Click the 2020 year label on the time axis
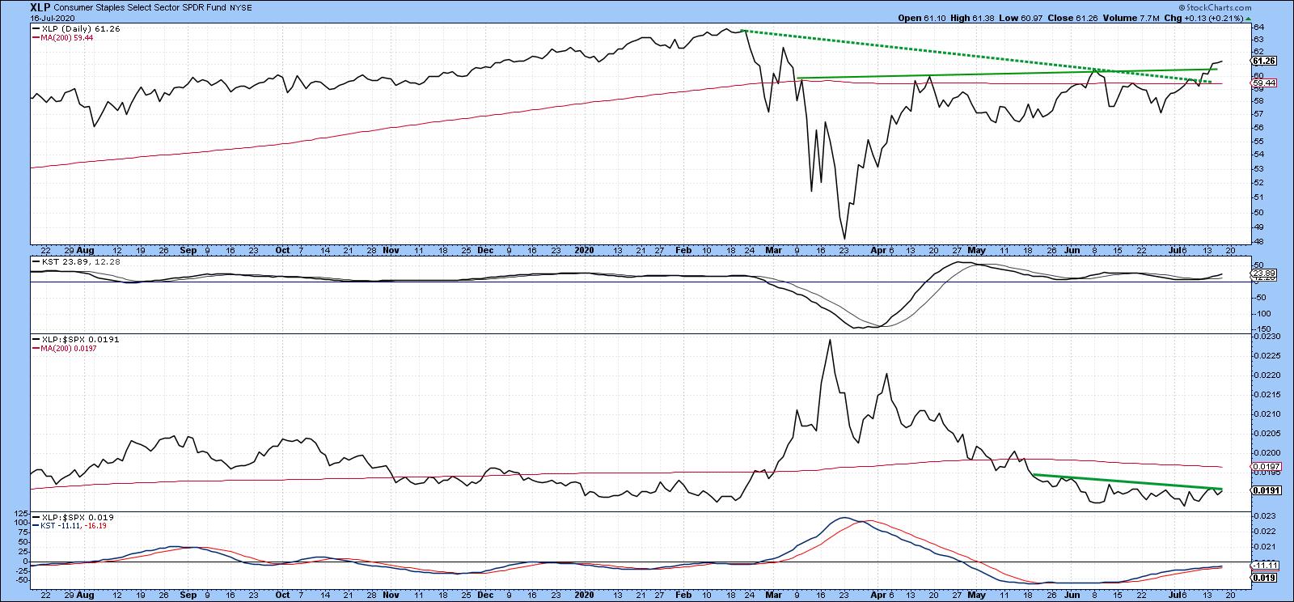Image resolution: width=1294 pixels, height=602 pixels. point(583,250)
